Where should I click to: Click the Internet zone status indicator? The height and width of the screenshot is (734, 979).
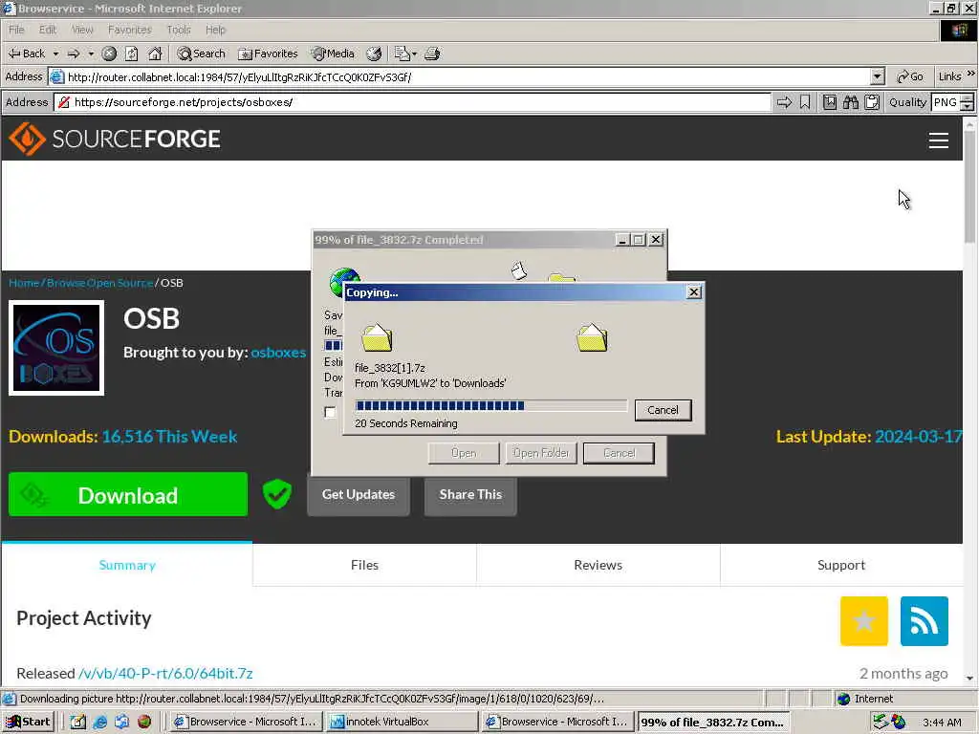864,699
